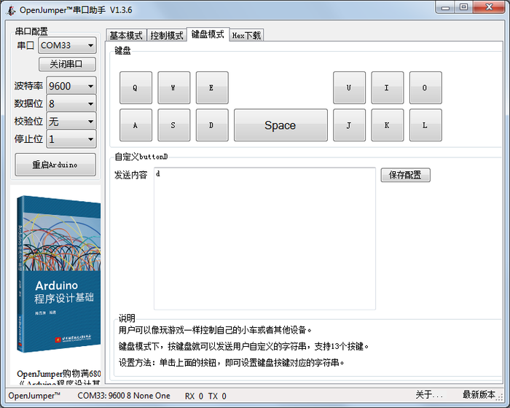Click the TX 0 counter in status bar
This screenshot has height=408, width=510.
pos(217,396)
